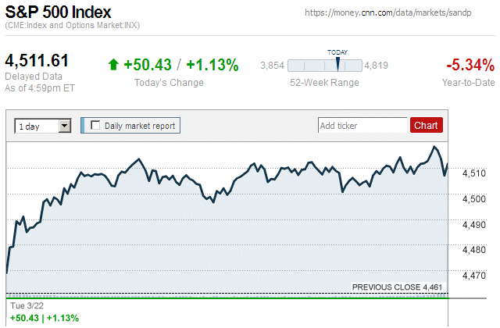Click the Today's Change caption
Image resolution: width=500 pixels, height=328 pixels.
tap(169, 83)
